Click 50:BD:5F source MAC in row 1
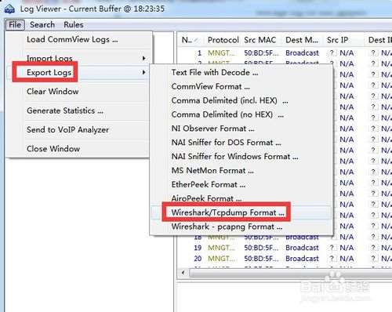 tap(261, 53)
